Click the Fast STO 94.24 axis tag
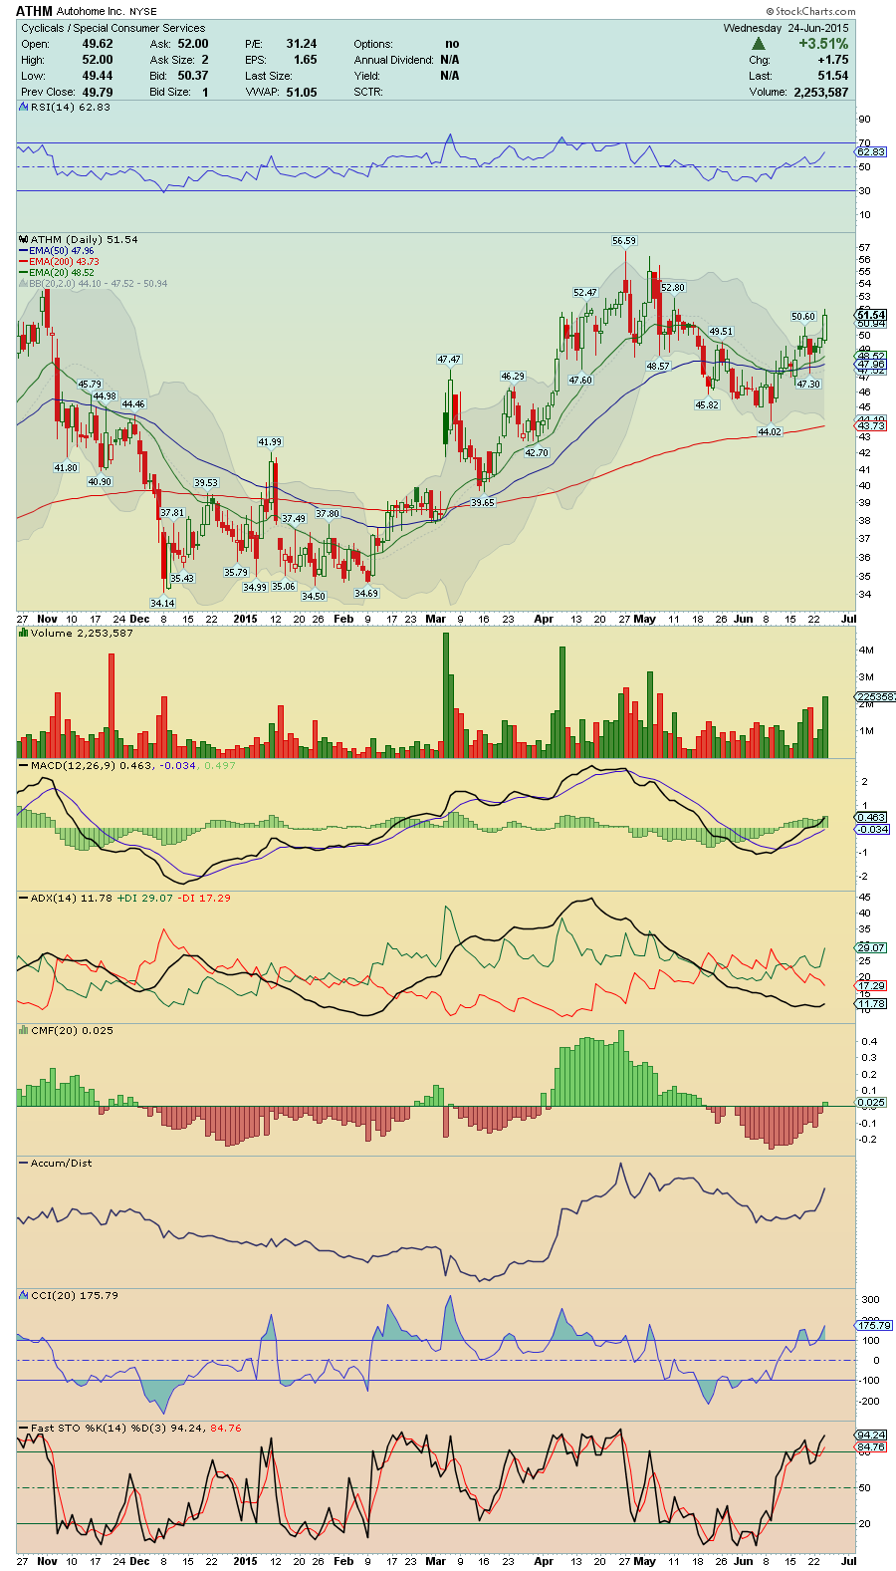 (871, 1436)
